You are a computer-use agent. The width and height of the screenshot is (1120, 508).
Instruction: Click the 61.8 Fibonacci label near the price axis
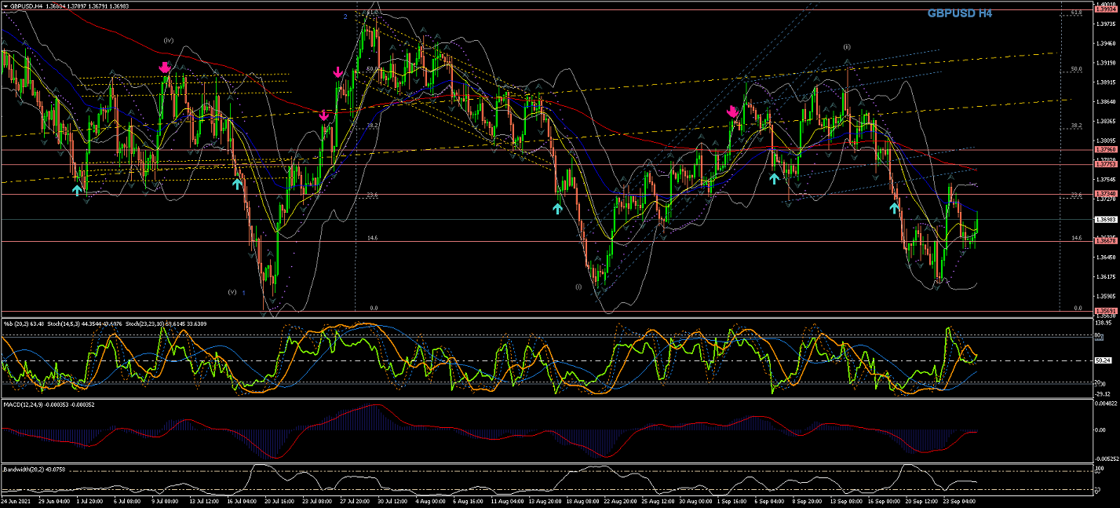tap(1077, 13)
